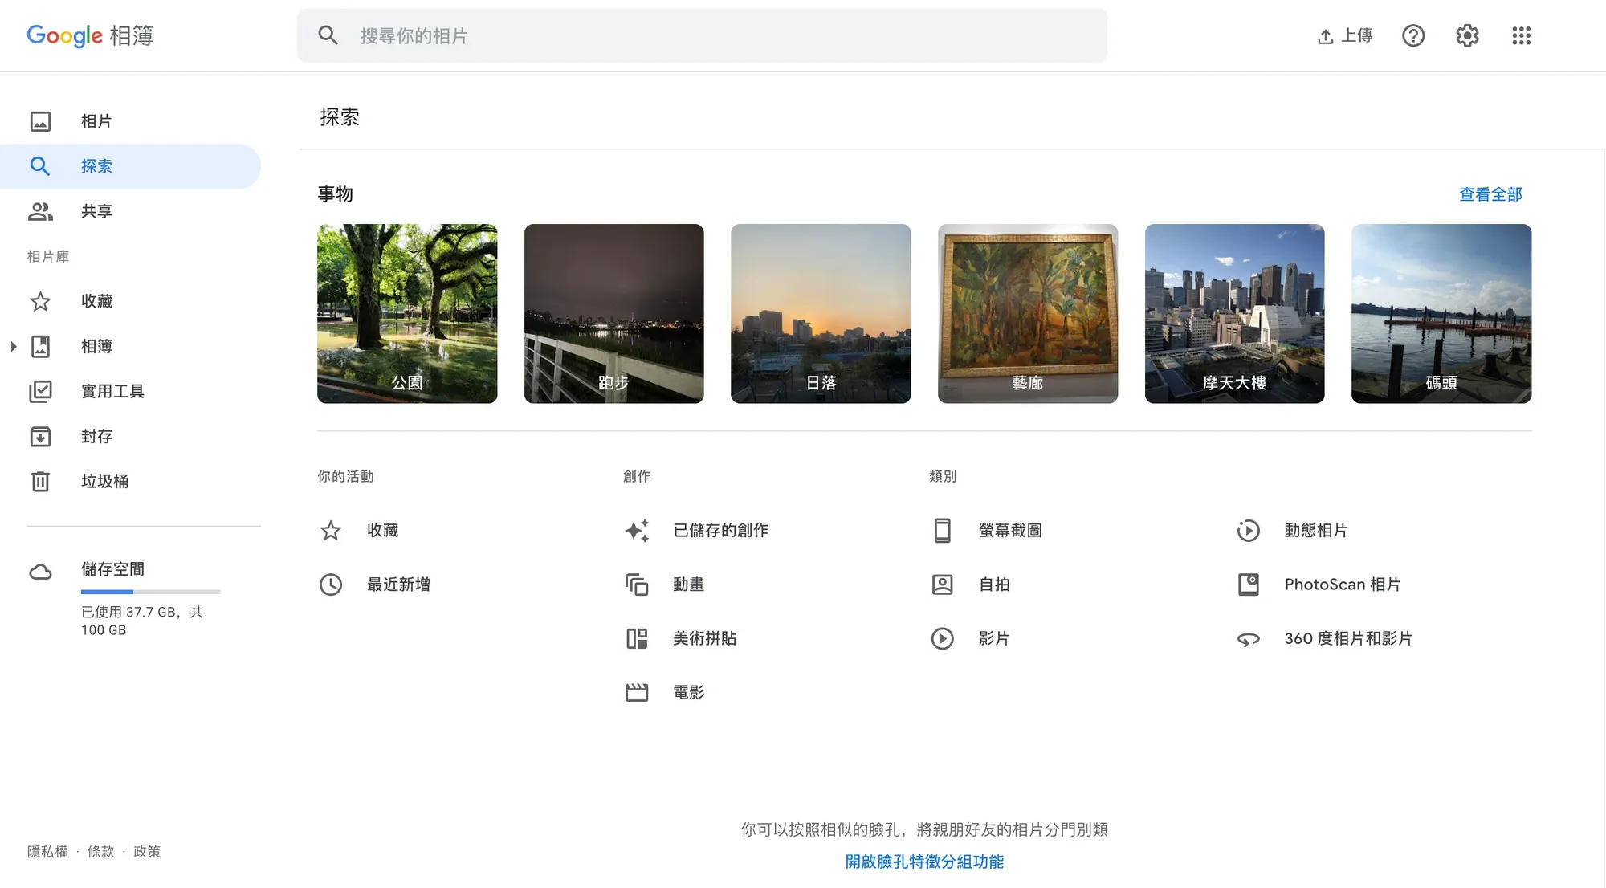Click the 動態相片 motion icon

1249,531
